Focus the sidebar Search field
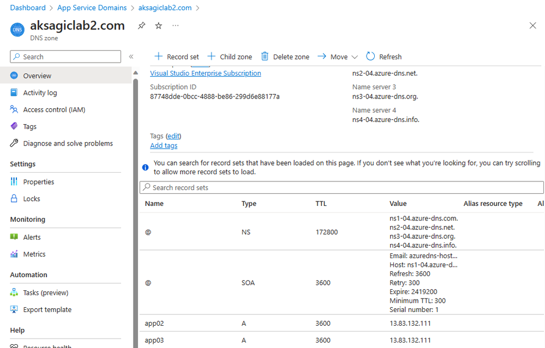This screenshot has height=348, width=545. point(65,57)
